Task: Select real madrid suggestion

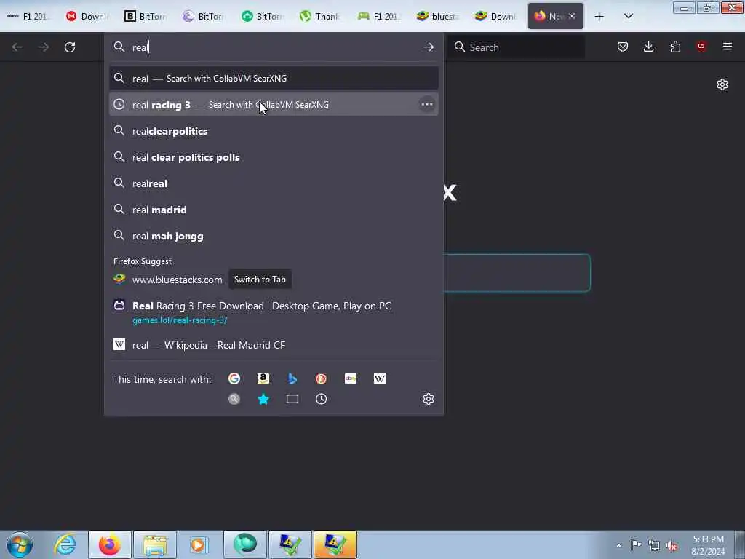Action: click(x=274, y=210)
